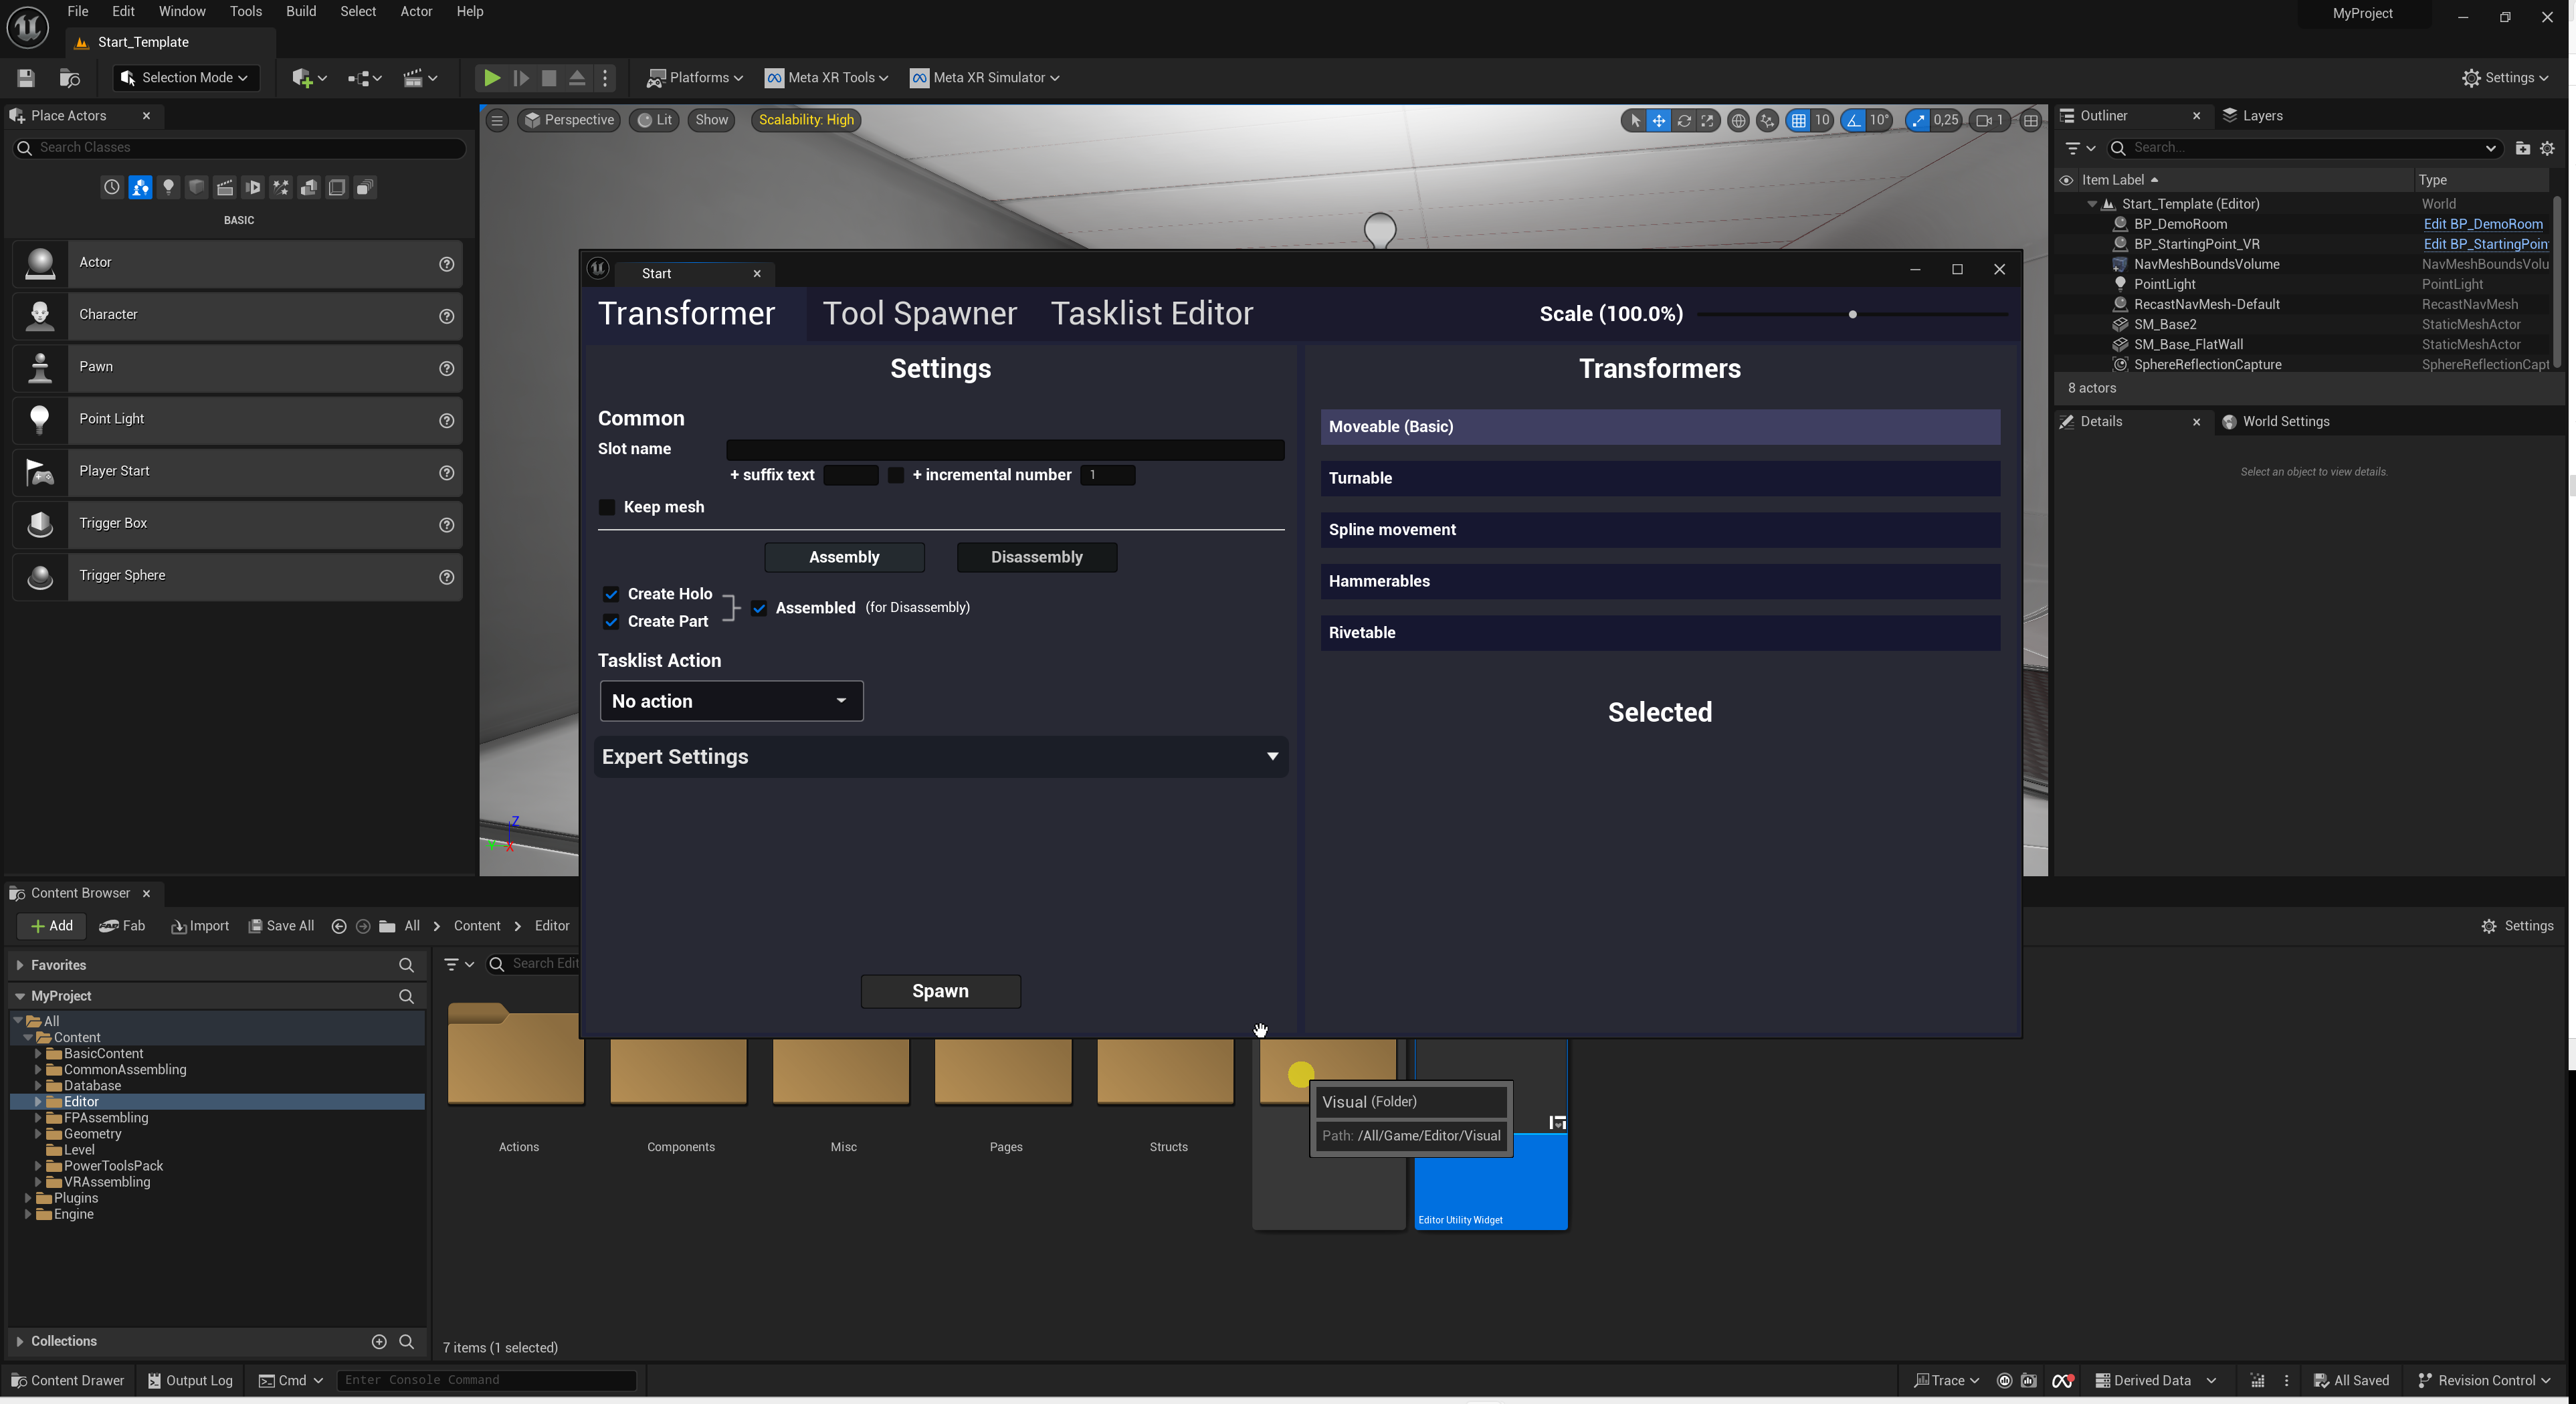Open Outliner settings gear icon

click(2547, 148)
